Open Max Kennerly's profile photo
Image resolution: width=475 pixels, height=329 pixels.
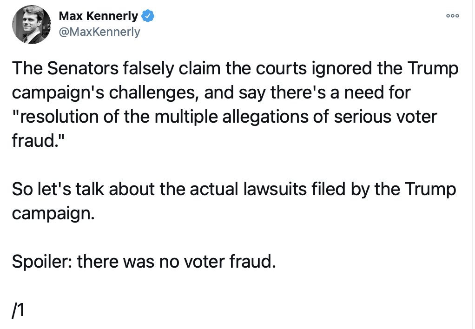31,25
